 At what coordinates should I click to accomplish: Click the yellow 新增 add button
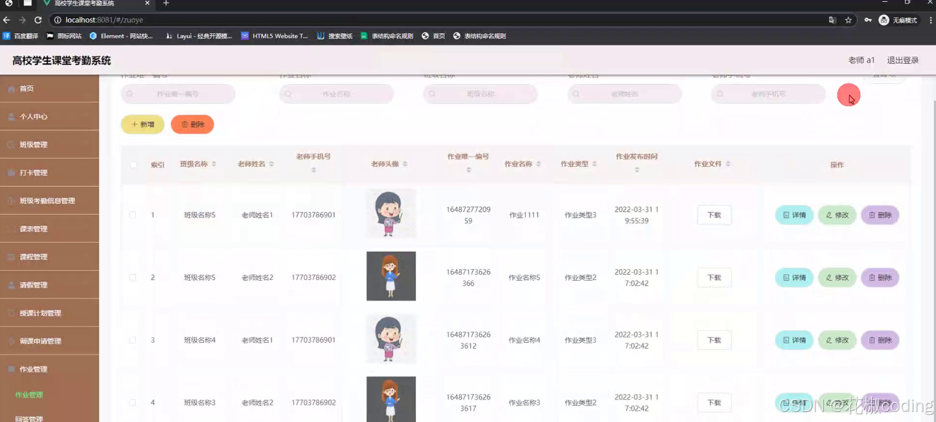[142, 124]
